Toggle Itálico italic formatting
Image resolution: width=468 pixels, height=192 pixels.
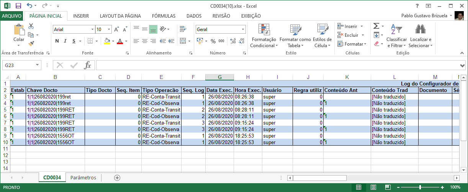(65, 41)
